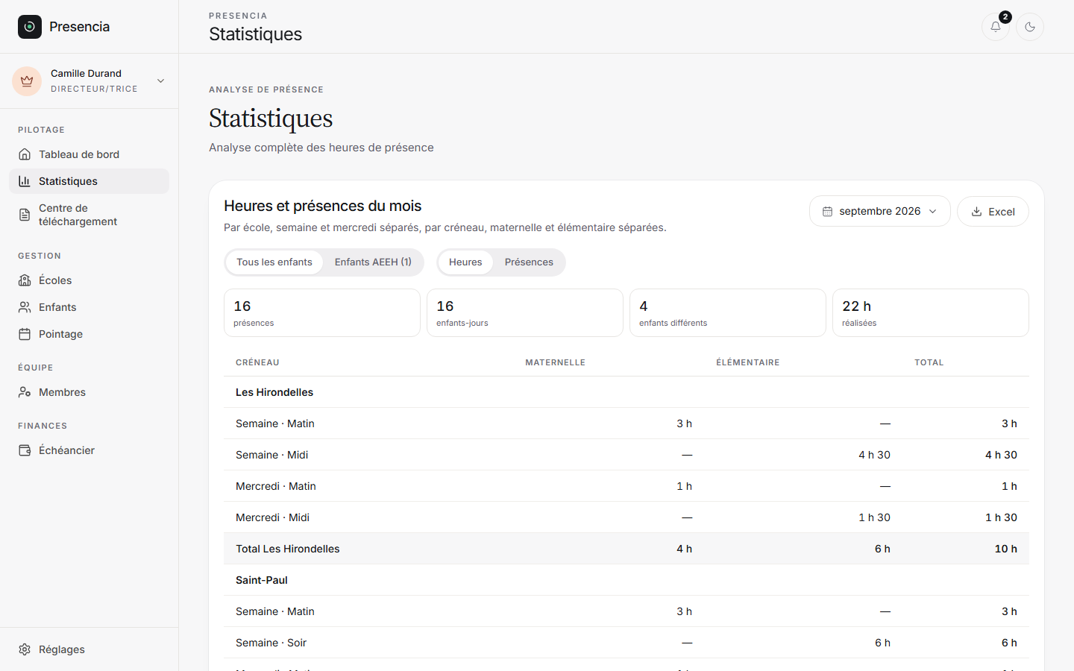The image size is (1074, 671).
Task: Toggle dark mode moon icon
Action: point(1030,27)
